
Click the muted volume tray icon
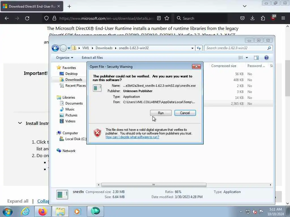click(x=255, y=212)
